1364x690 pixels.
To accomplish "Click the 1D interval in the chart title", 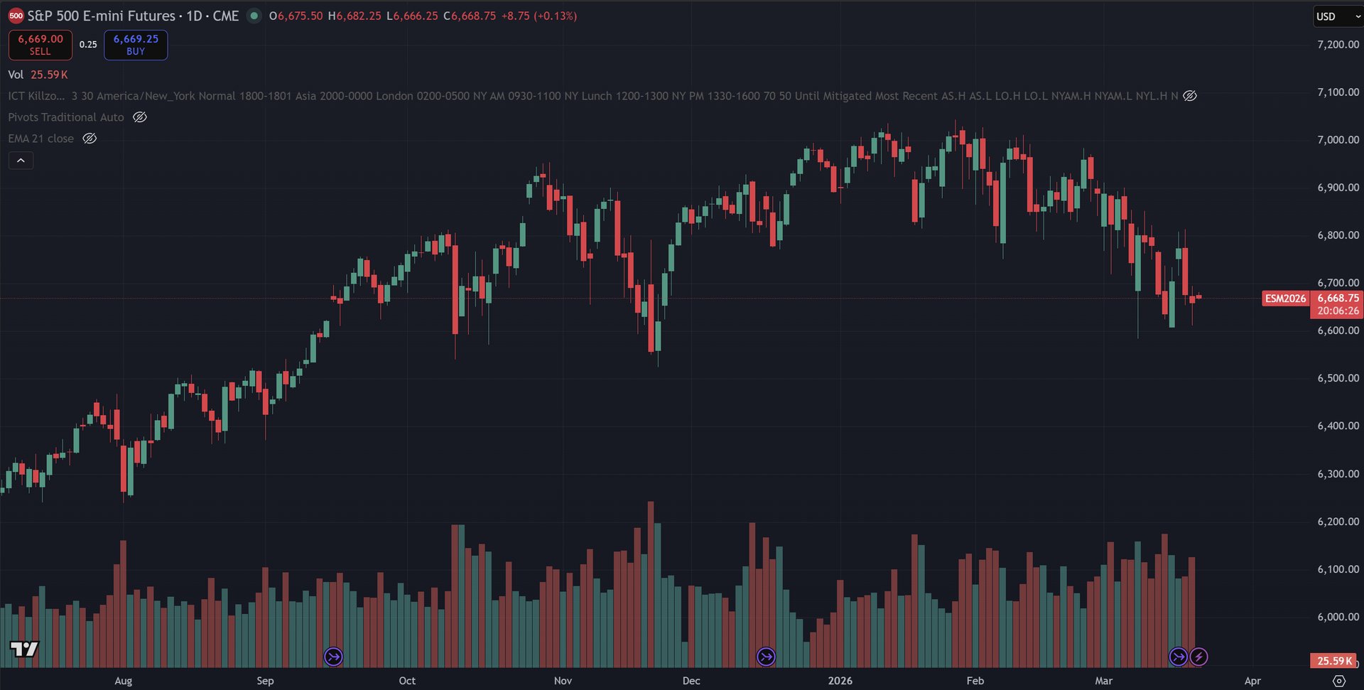I will [x=194, y=16].
